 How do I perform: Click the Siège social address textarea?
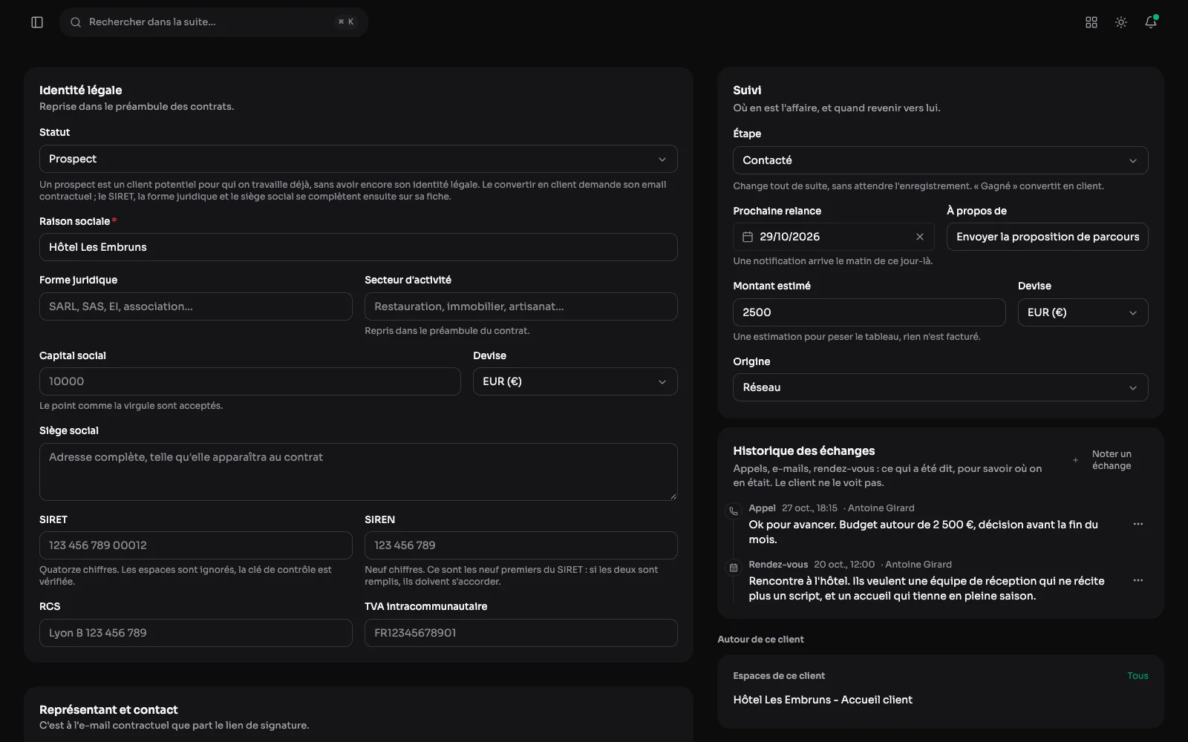(359, 472)
